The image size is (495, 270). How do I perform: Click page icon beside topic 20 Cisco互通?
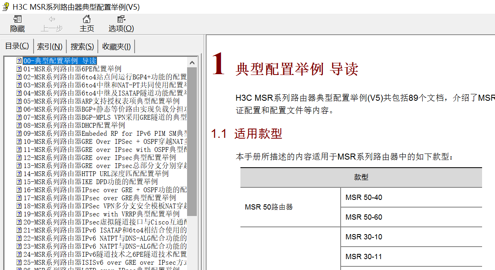tap(19, 222)
